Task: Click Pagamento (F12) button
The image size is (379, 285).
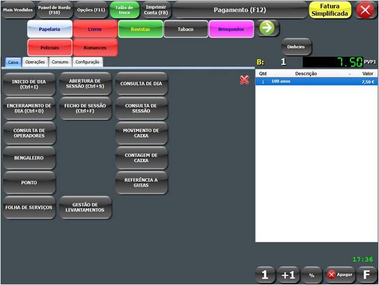Action: [240, 10]
